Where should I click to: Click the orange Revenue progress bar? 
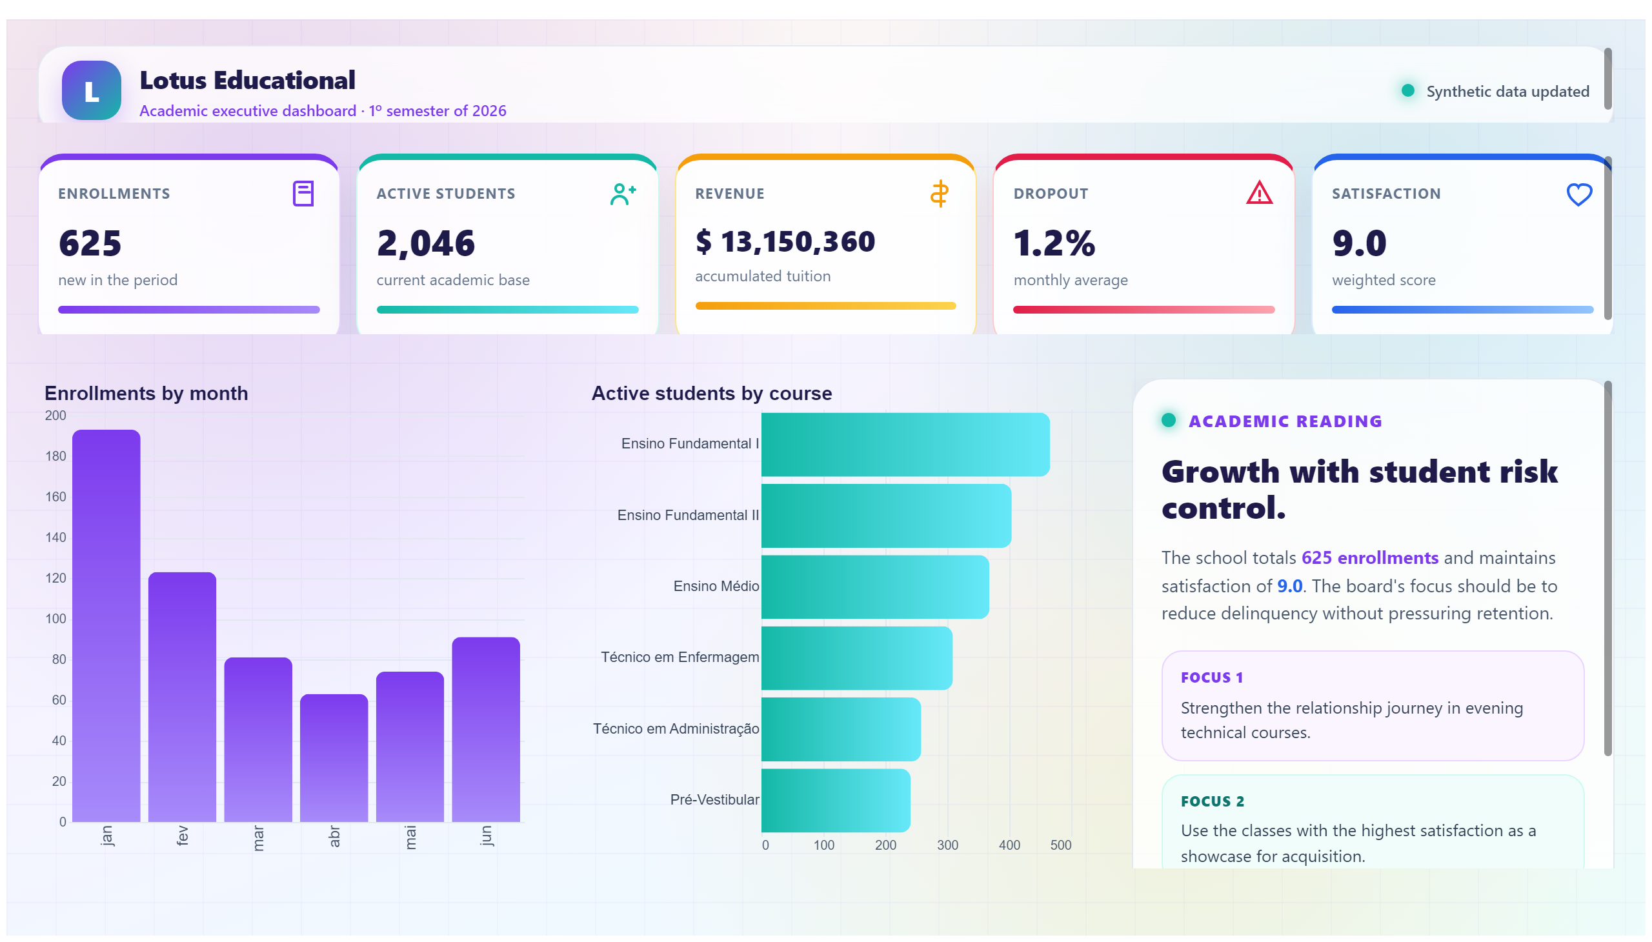coord(825,305)
